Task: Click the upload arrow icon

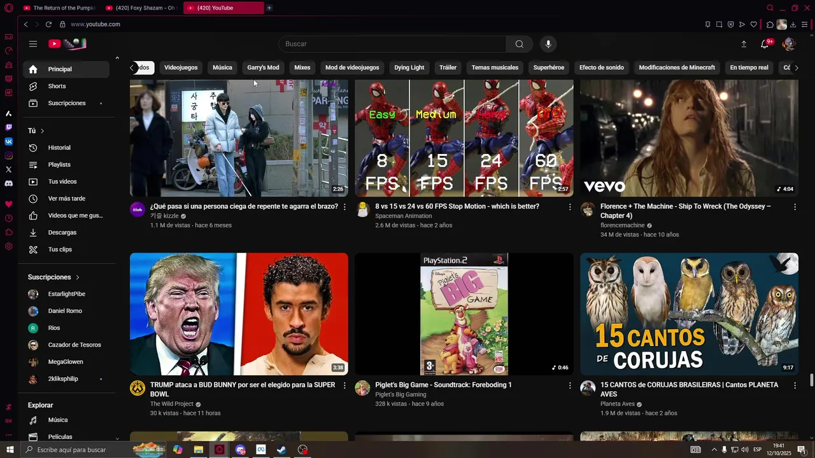Action: (x=744, y=44)
